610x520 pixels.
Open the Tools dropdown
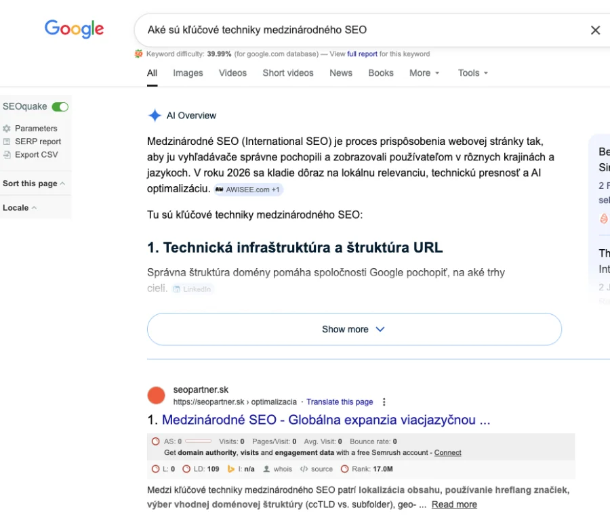(x=472, y=73)
